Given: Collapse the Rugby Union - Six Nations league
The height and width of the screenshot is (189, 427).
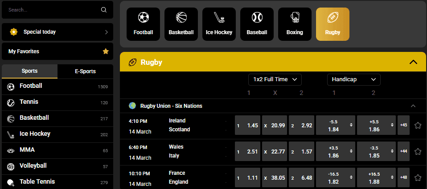Looking at the screenshot, I should [413, 106].
